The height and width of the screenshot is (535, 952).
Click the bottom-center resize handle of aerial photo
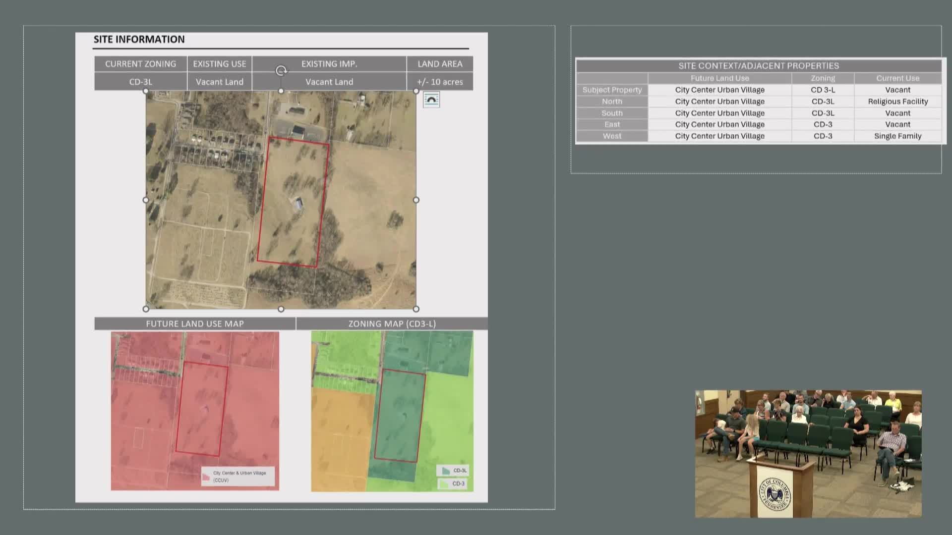[x=281, y=309]
